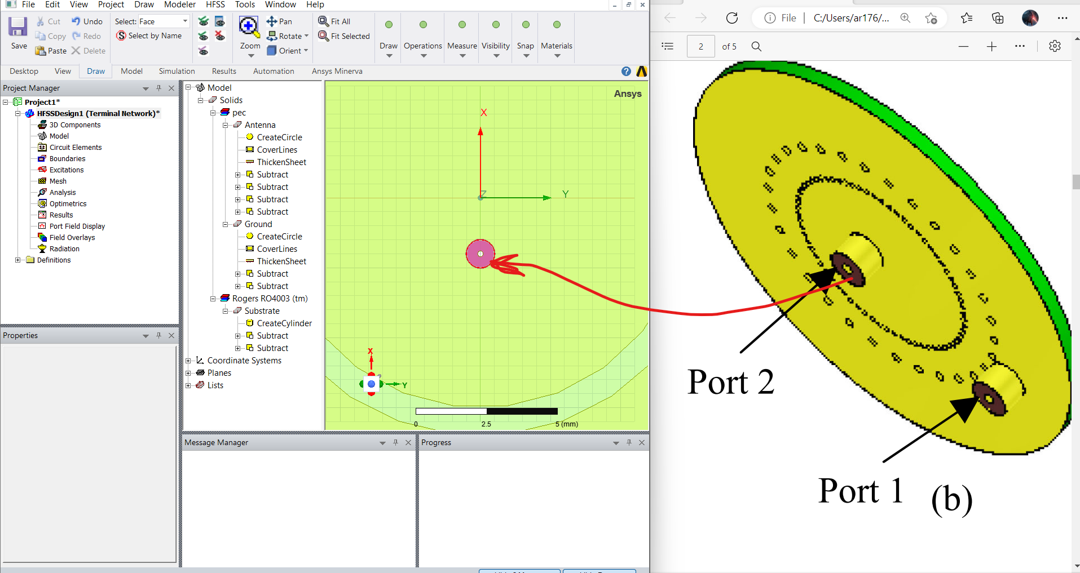Viewport: 1080px width, 573px height.
Task: Click the Zoom magnifier tool
Action: [249, 26]
